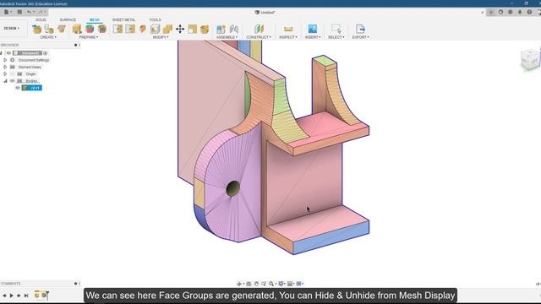The width and height of the screenshot is (541, 304).
Task: Click the Modify icon right of Move
Action: pos(192,29)
